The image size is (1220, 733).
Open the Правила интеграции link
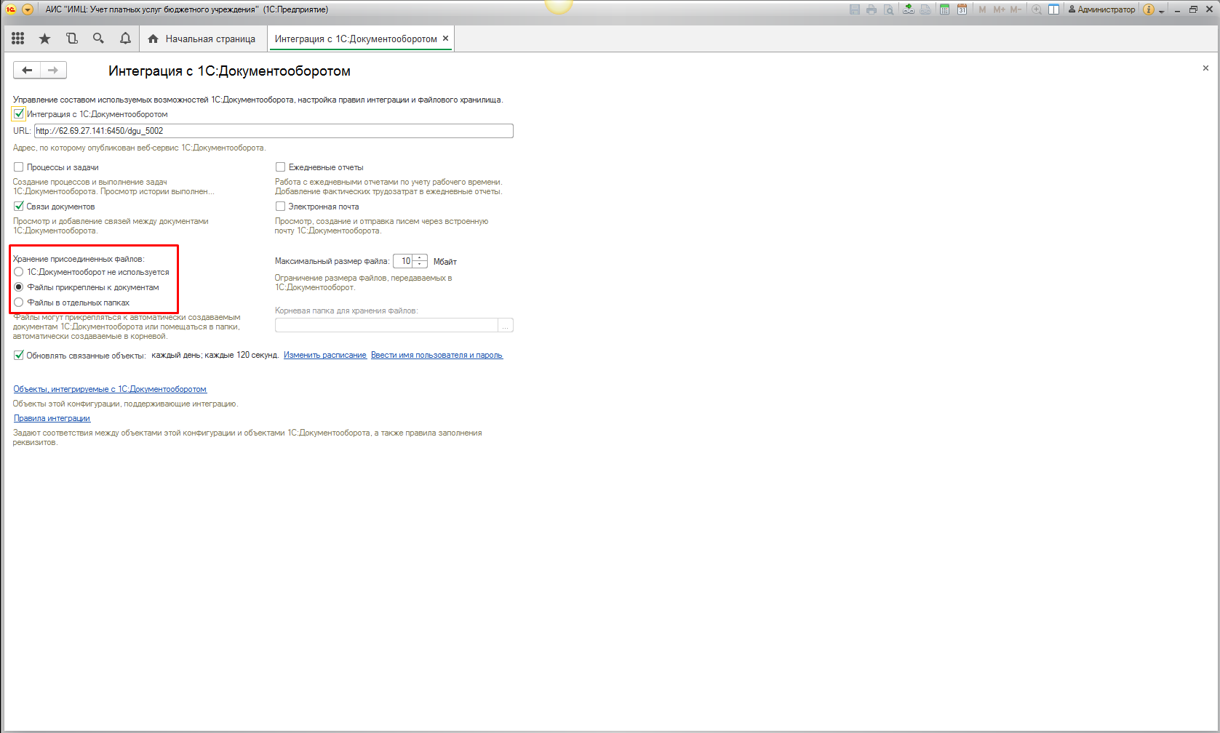pos(52,419)
